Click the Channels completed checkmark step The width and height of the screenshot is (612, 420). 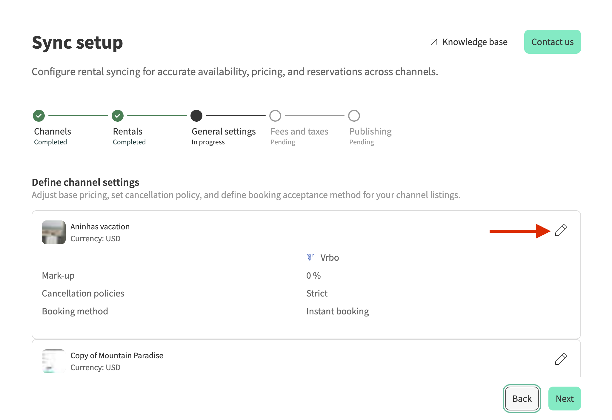[x=39, y=116]
